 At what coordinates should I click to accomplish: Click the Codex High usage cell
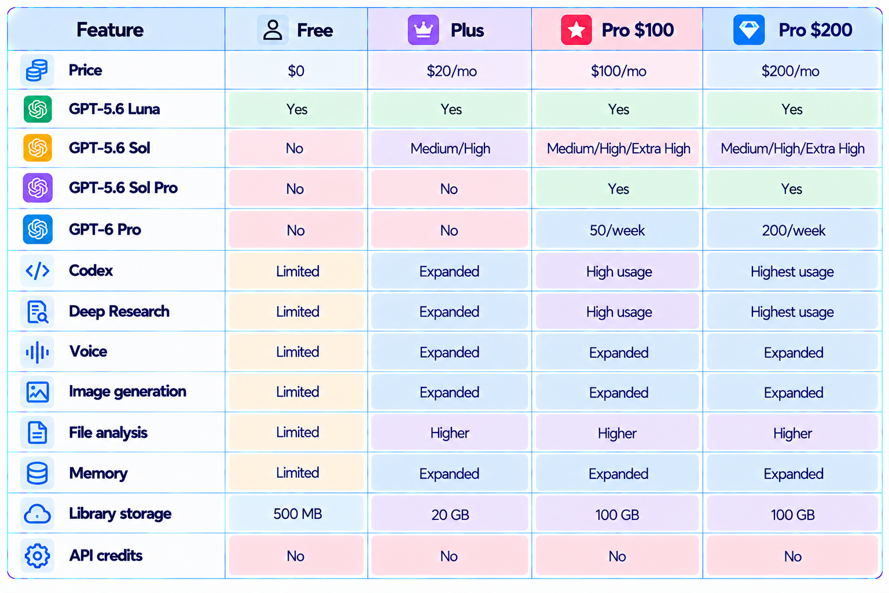point(618,271)
